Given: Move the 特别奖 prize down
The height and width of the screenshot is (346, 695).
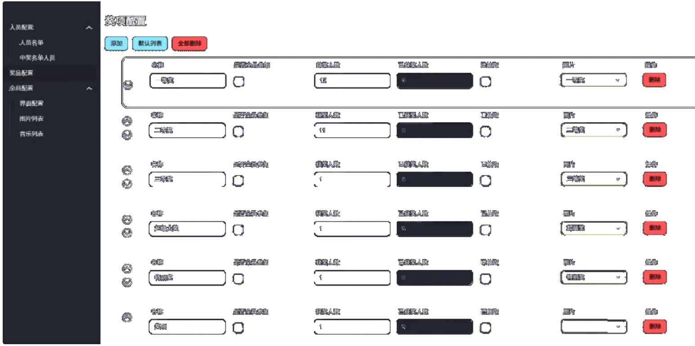Looking at the screenshot, I should [x=127, y=283].
